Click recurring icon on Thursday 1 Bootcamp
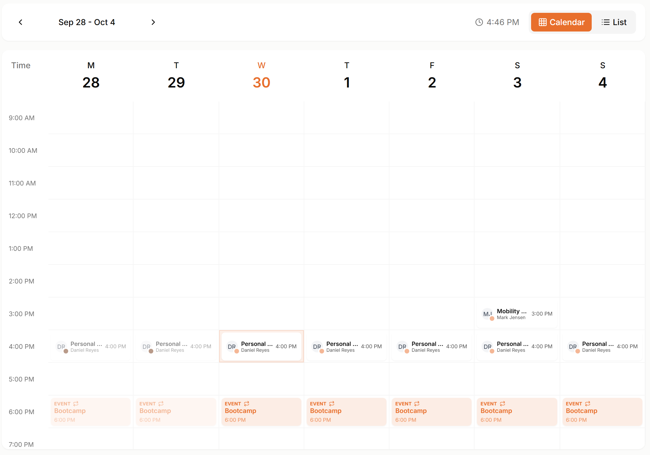Image resolution: width=650 pixels, height=455 pixels. [x=332, y=404]
